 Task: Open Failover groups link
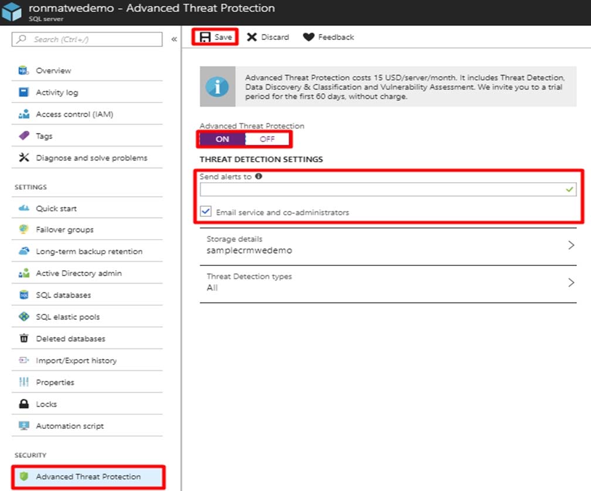(x=87, y=229)
